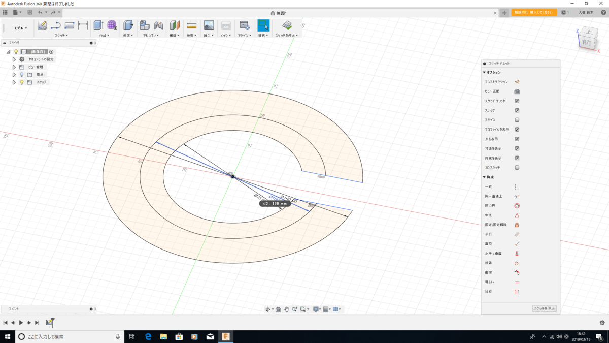
Task: Open the create form purple sphere tool
Action: point(112,25)
